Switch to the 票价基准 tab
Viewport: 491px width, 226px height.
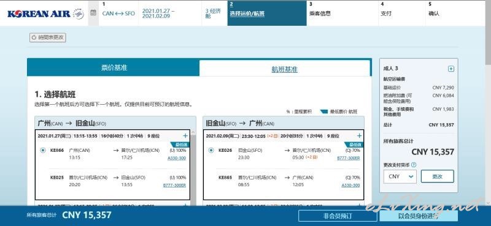114,68
